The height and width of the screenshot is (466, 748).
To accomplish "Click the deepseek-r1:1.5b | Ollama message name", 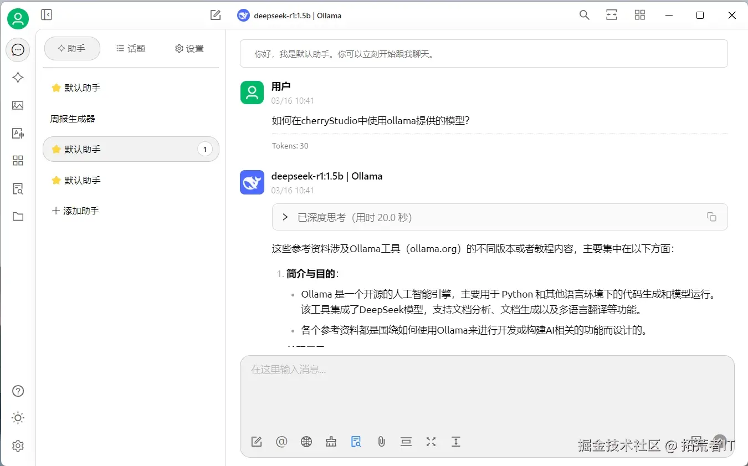I will point(327,176).
